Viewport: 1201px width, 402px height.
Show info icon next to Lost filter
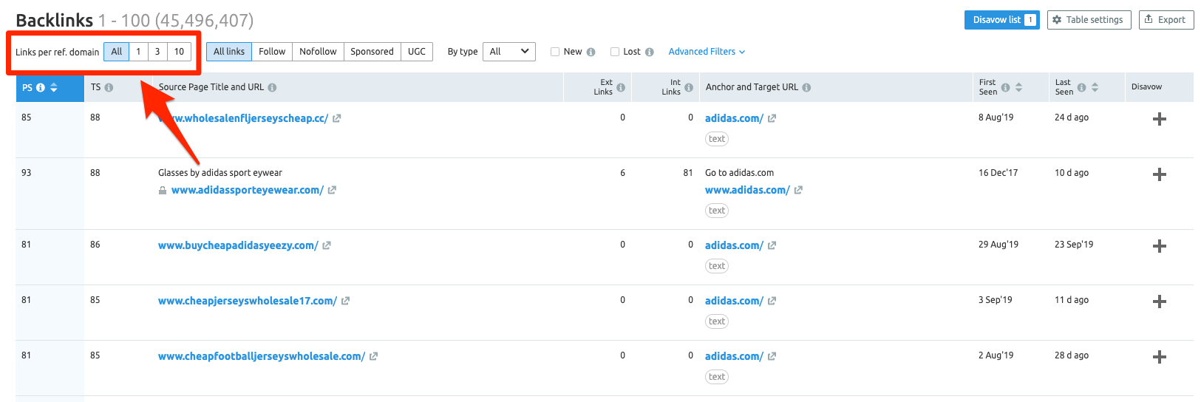click(x=649, y=52)
